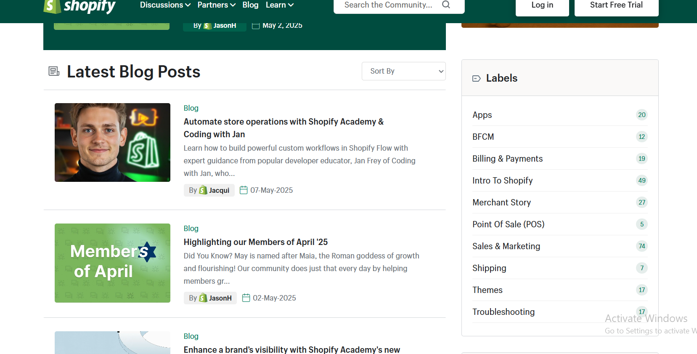Click calendar icon beside May 2, 2025

coord(256,26)
